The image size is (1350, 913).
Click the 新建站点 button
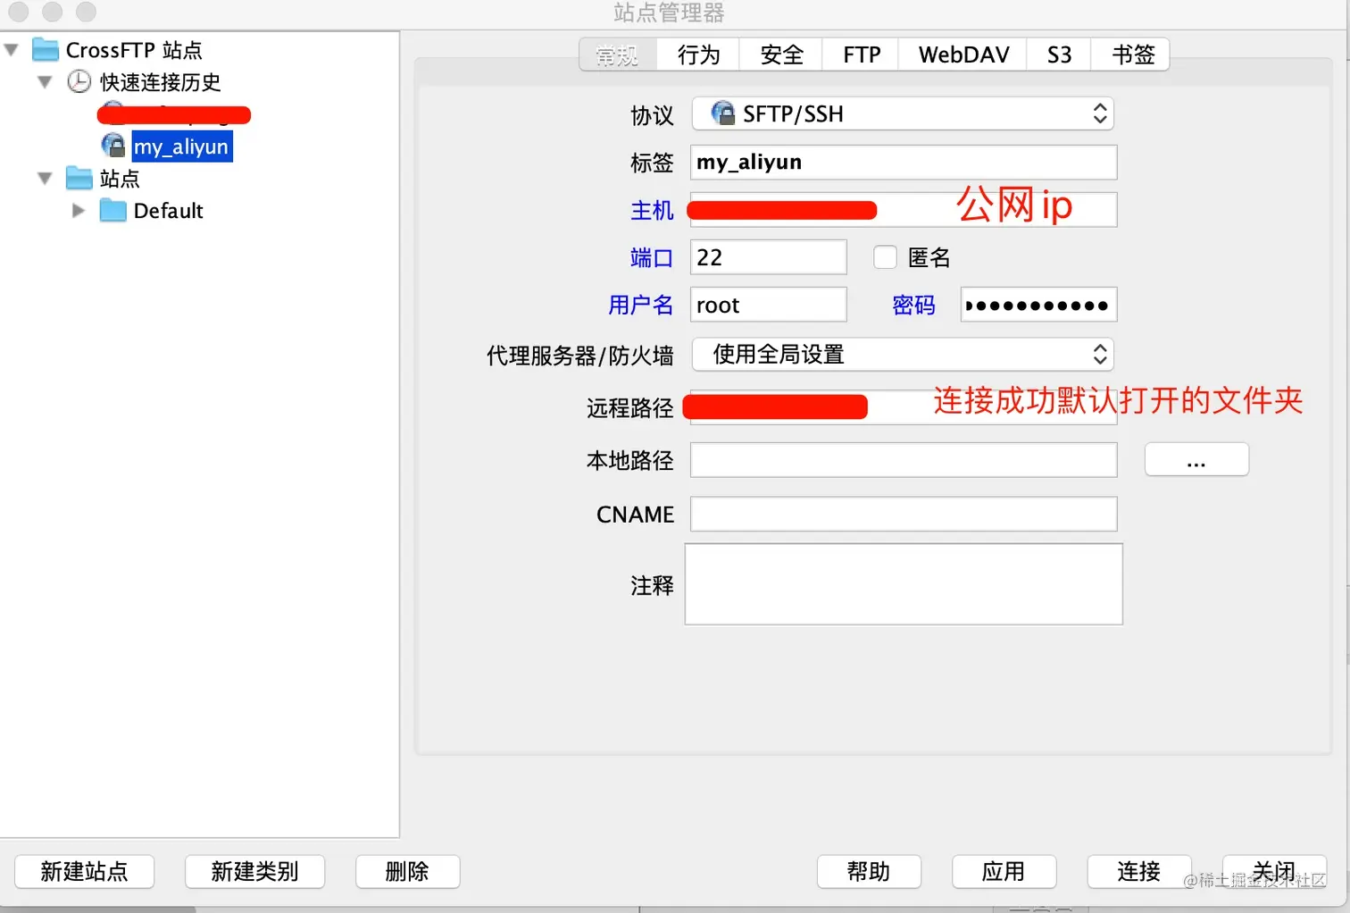85,871
